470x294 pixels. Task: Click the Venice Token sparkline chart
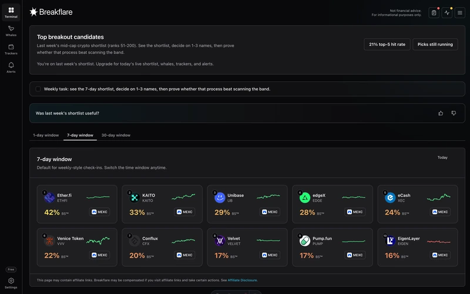[x=98, y=240]
